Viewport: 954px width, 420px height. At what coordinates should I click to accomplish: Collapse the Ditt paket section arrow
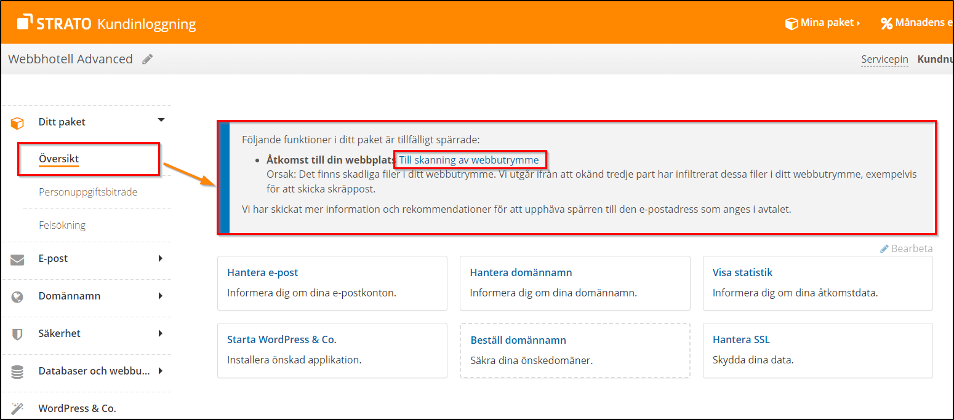pyautogui.click(x=161, y=121)
